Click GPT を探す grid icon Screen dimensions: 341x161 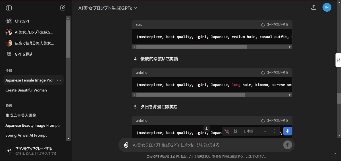(x=9, y=54)
